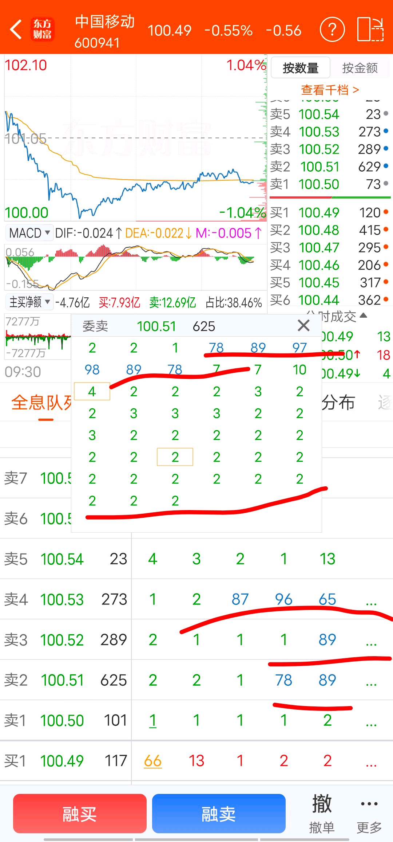393x842 pixels.
Task: Tap the back arrow icon
Action: 16,30
